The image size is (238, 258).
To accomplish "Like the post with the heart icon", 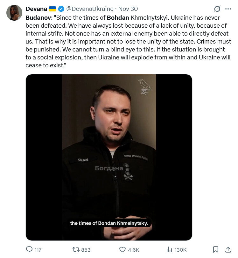I will (122, 249).
